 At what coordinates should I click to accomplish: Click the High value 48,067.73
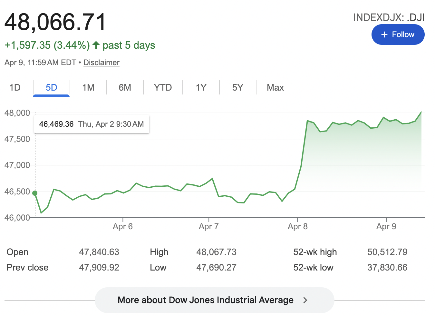(217, 252)
